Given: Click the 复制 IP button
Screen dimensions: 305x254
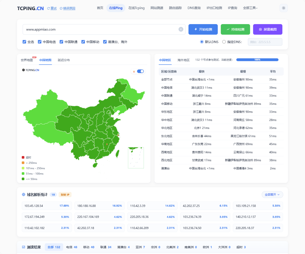Looking at the screenshot, I should click(x=65, y=195).
